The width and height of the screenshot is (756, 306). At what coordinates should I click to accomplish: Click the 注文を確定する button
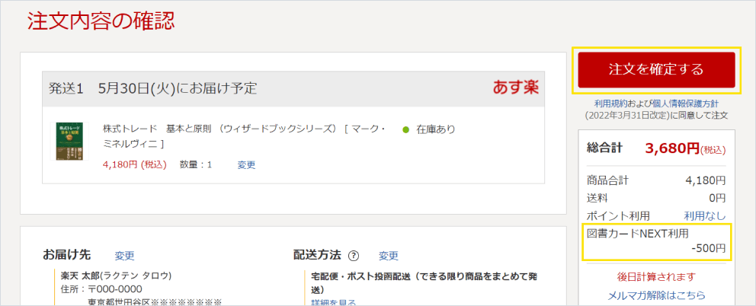656,69
